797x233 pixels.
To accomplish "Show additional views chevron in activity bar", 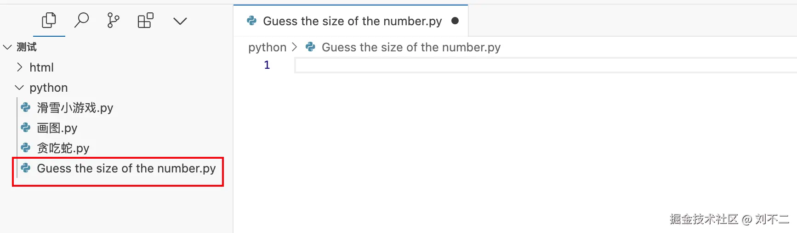I will click(x=180, y=21).
